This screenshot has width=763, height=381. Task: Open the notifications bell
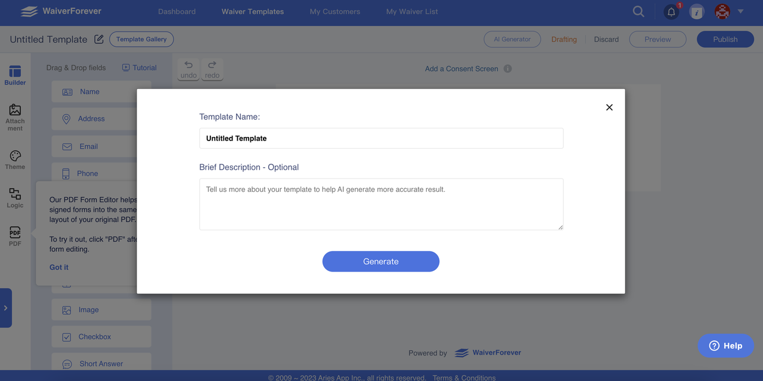[x=672, y=11]
